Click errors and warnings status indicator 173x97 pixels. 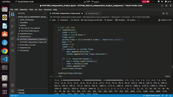point(15,95)
